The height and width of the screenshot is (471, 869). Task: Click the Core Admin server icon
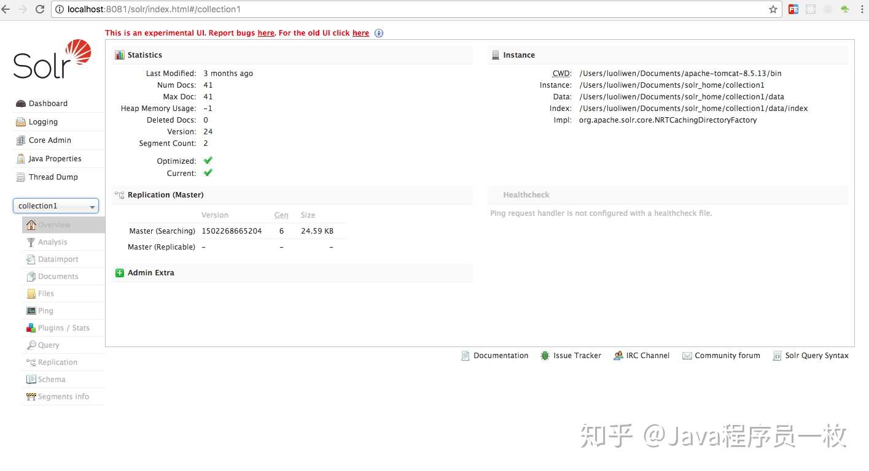tap(21, 140)
